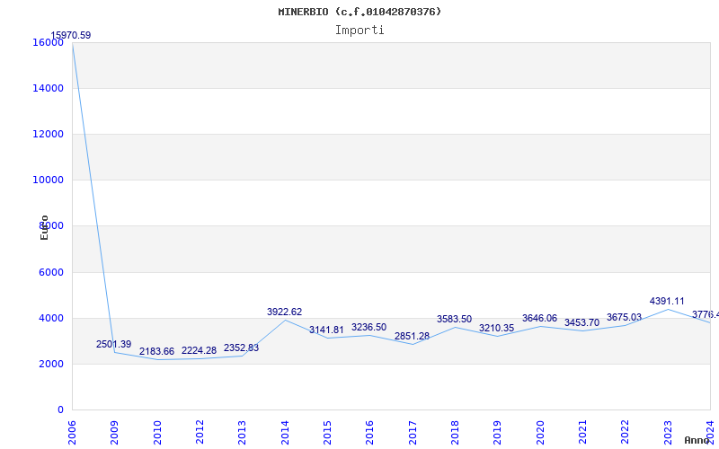Click the data label 2183.66
This screenshot has height=449, width=719.
(156, 351)
